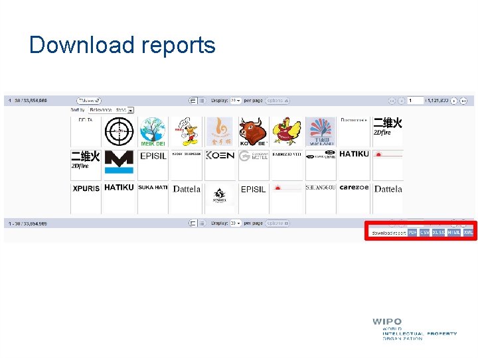Download report as XML

pyautogui.click(x=468, y=232)
